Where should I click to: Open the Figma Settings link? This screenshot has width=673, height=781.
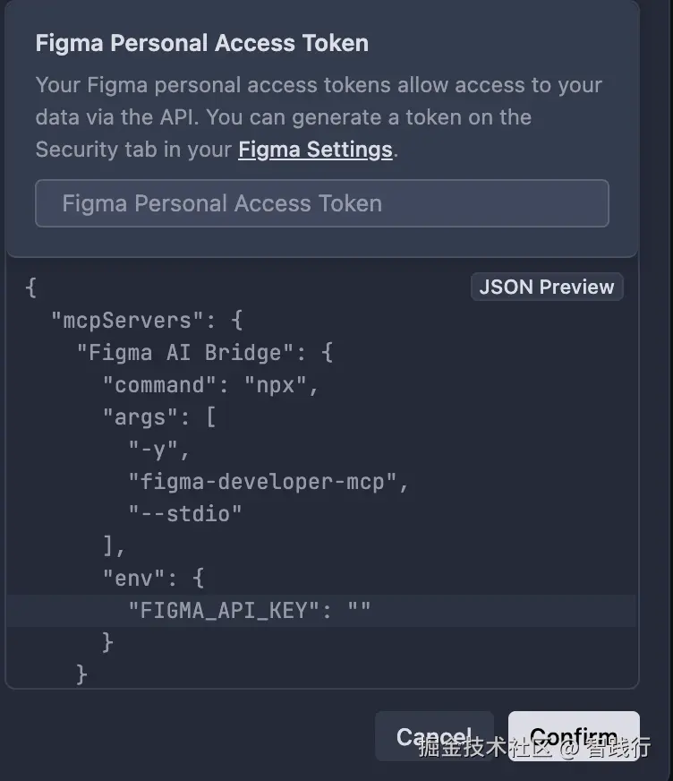pos(315,150)
